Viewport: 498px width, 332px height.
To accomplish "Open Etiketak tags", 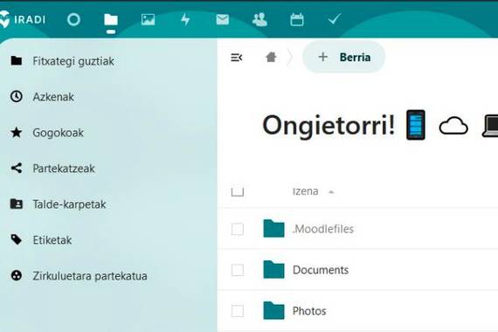I will [x=52, y=240].
